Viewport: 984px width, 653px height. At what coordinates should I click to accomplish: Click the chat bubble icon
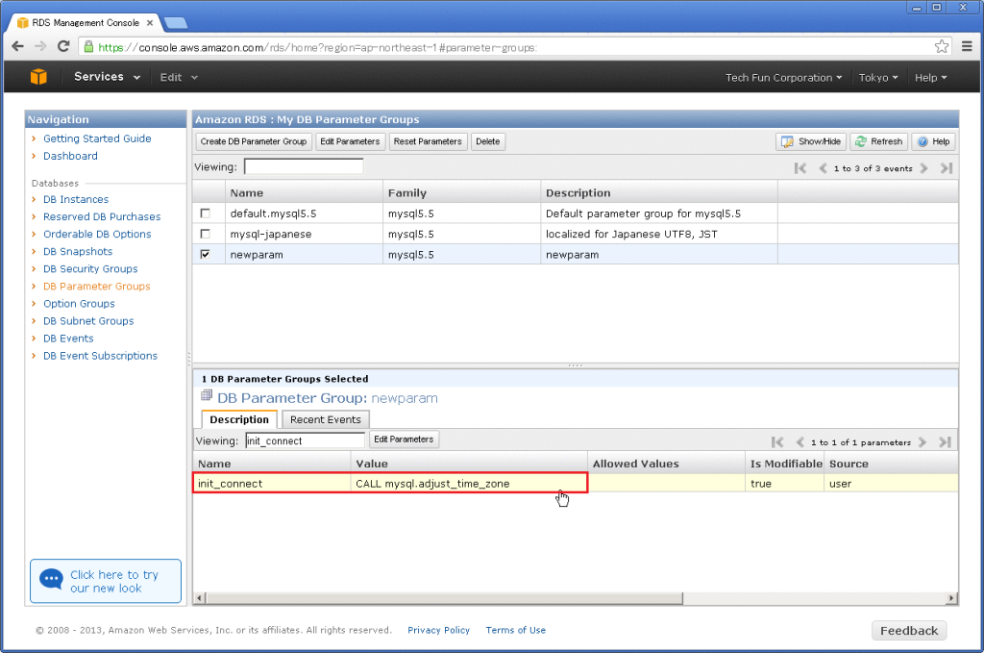point(52,578)
